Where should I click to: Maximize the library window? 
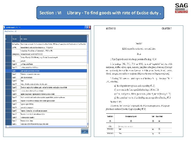(88, 27)
